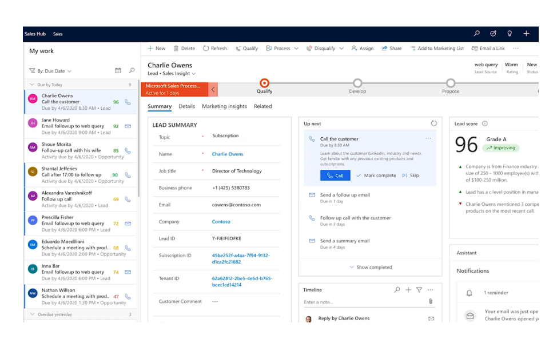Screen dimensions: 549x343
Task: Open more options on Call the customer card
Action: click(428, 138)
